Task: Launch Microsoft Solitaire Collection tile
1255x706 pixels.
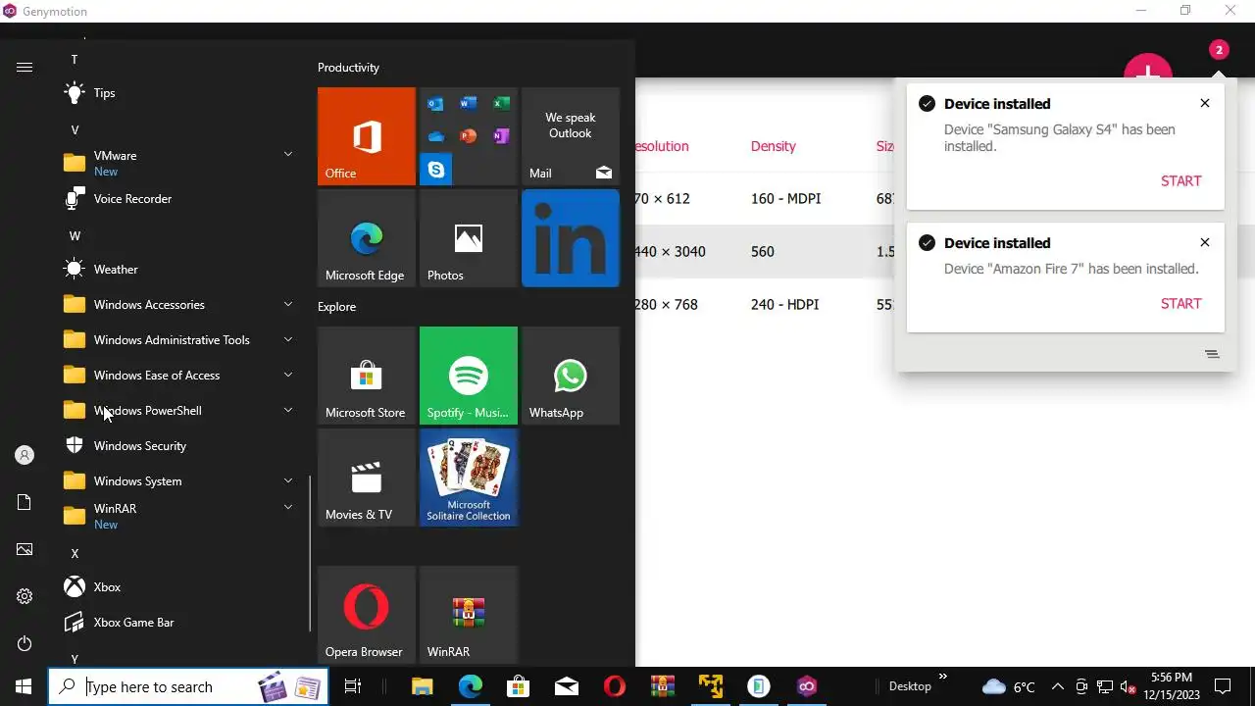Action: (x=469, y=478)
